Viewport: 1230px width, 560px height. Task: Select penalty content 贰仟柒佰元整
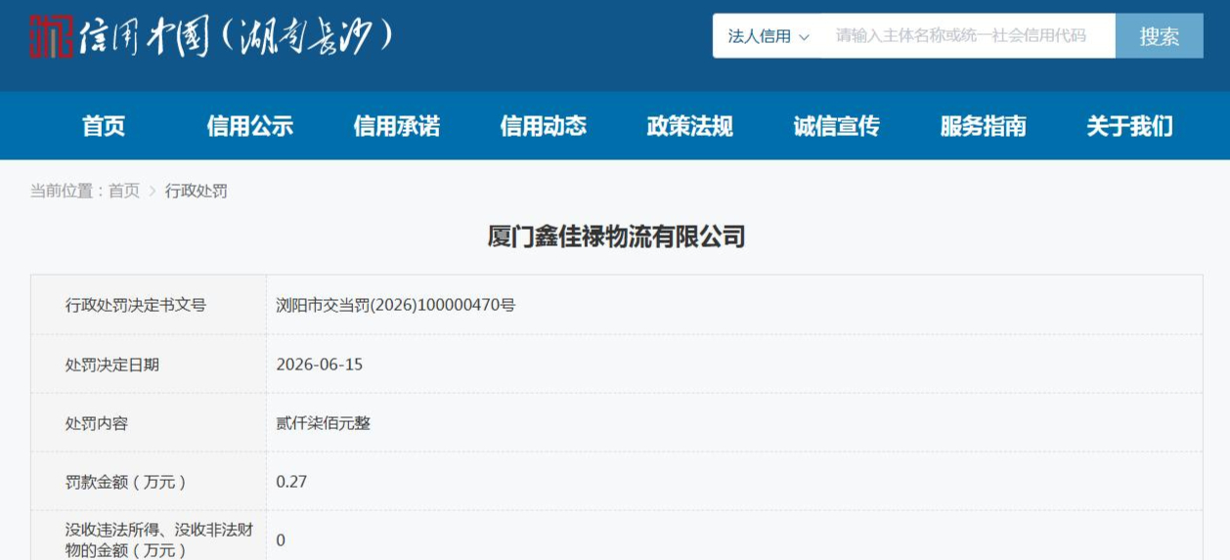(324, 423)
